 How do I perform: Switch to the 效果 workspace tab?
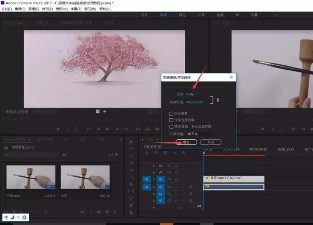pyautogui.click(x=201, y=15)
